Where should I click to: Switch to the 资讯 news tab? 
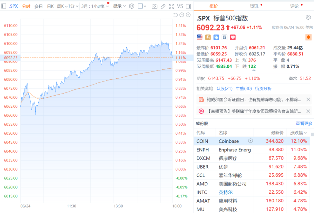coord(254,6)
